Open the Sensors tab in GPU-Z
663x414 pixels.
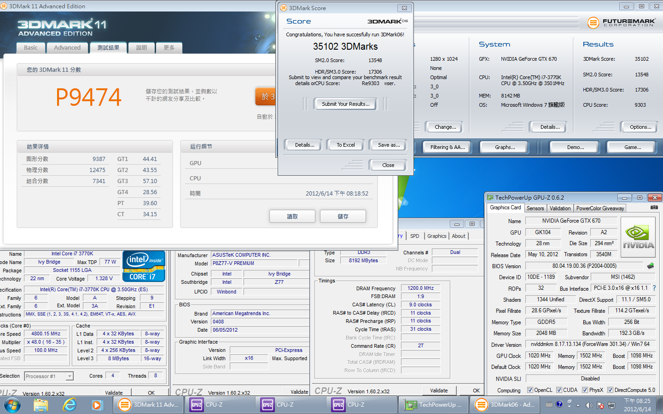click(x=535, y=208)
